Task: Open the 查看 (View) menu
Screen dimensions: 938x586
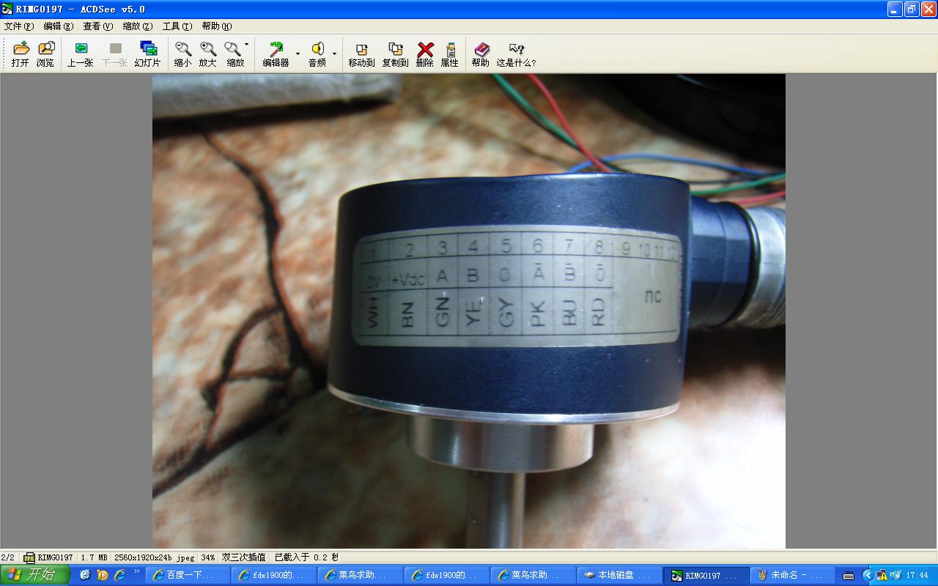Action: pyautogui.click(x=97, y=26)
